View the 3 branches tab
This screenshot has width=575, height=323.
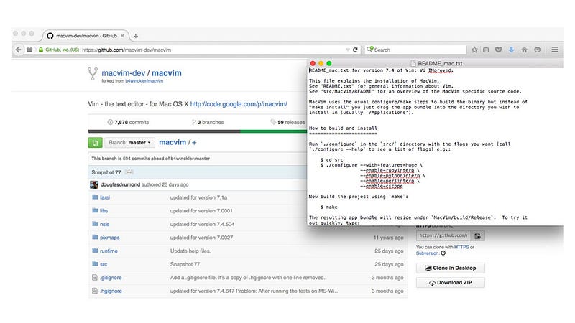click(x=208, y=122)
